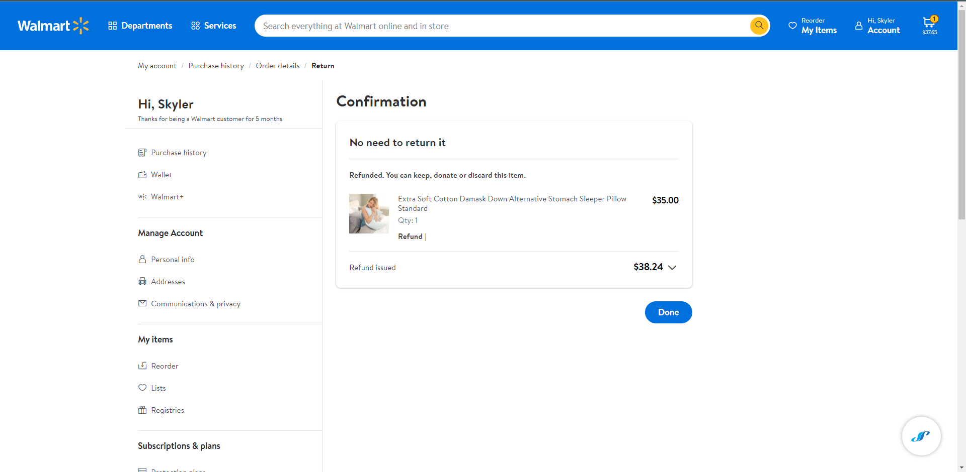This screenshot has width=966, height=472.
Task: Open Registries under My items
Action: [168, 410]
